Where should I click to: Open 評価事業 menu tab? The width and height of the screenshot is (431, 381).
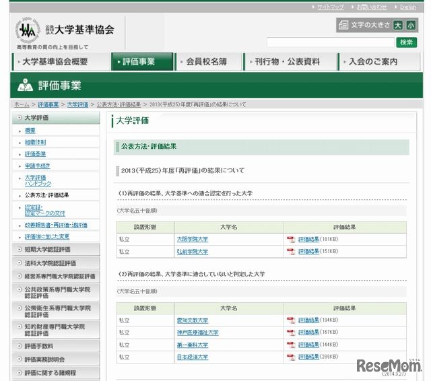[x=142, y=61]
